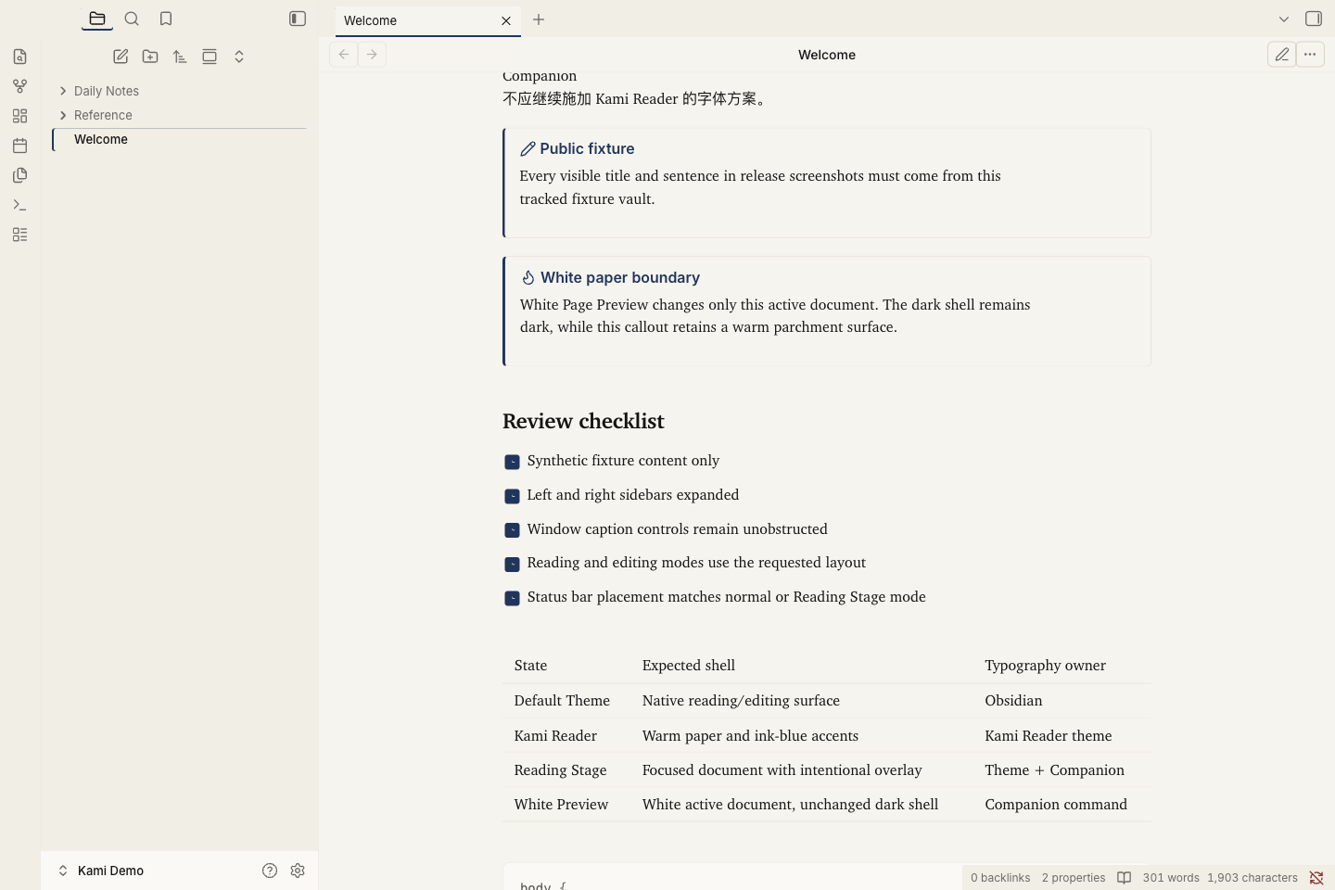This screenshot has height=890, width=1335.
Task: Open the help icon
Action: (x=270, y=871)
